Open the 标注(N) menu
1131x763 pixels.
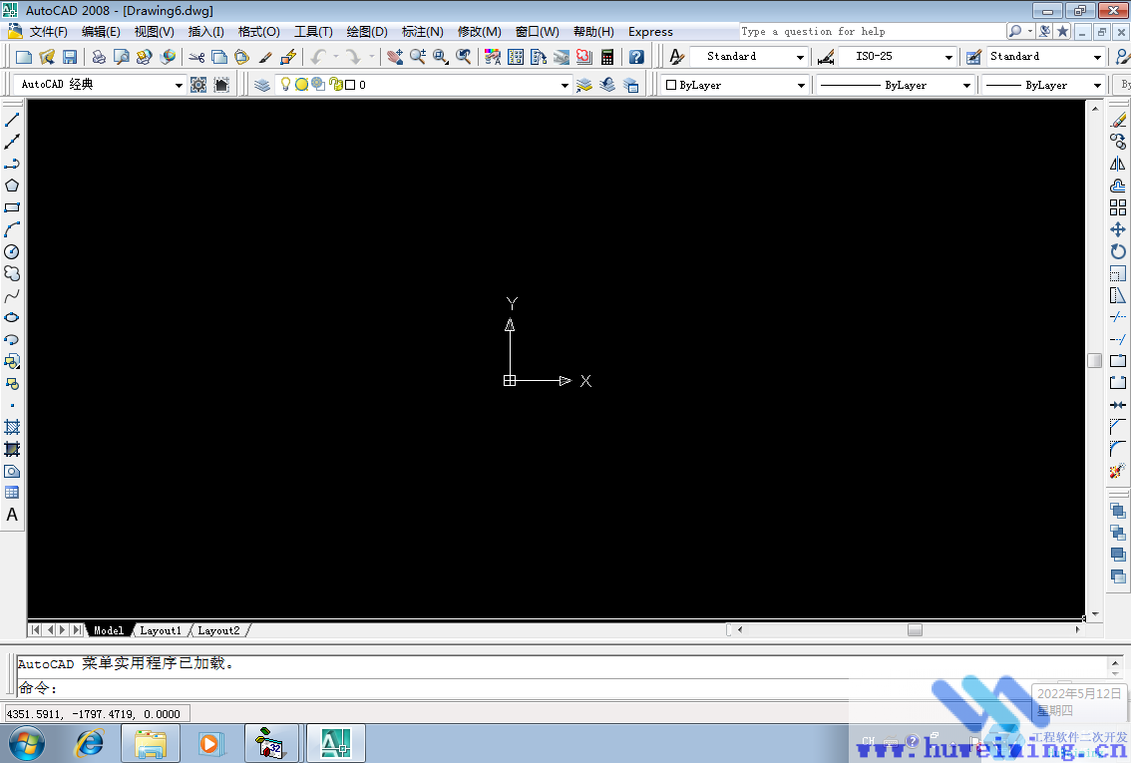(x=423, y=32)
